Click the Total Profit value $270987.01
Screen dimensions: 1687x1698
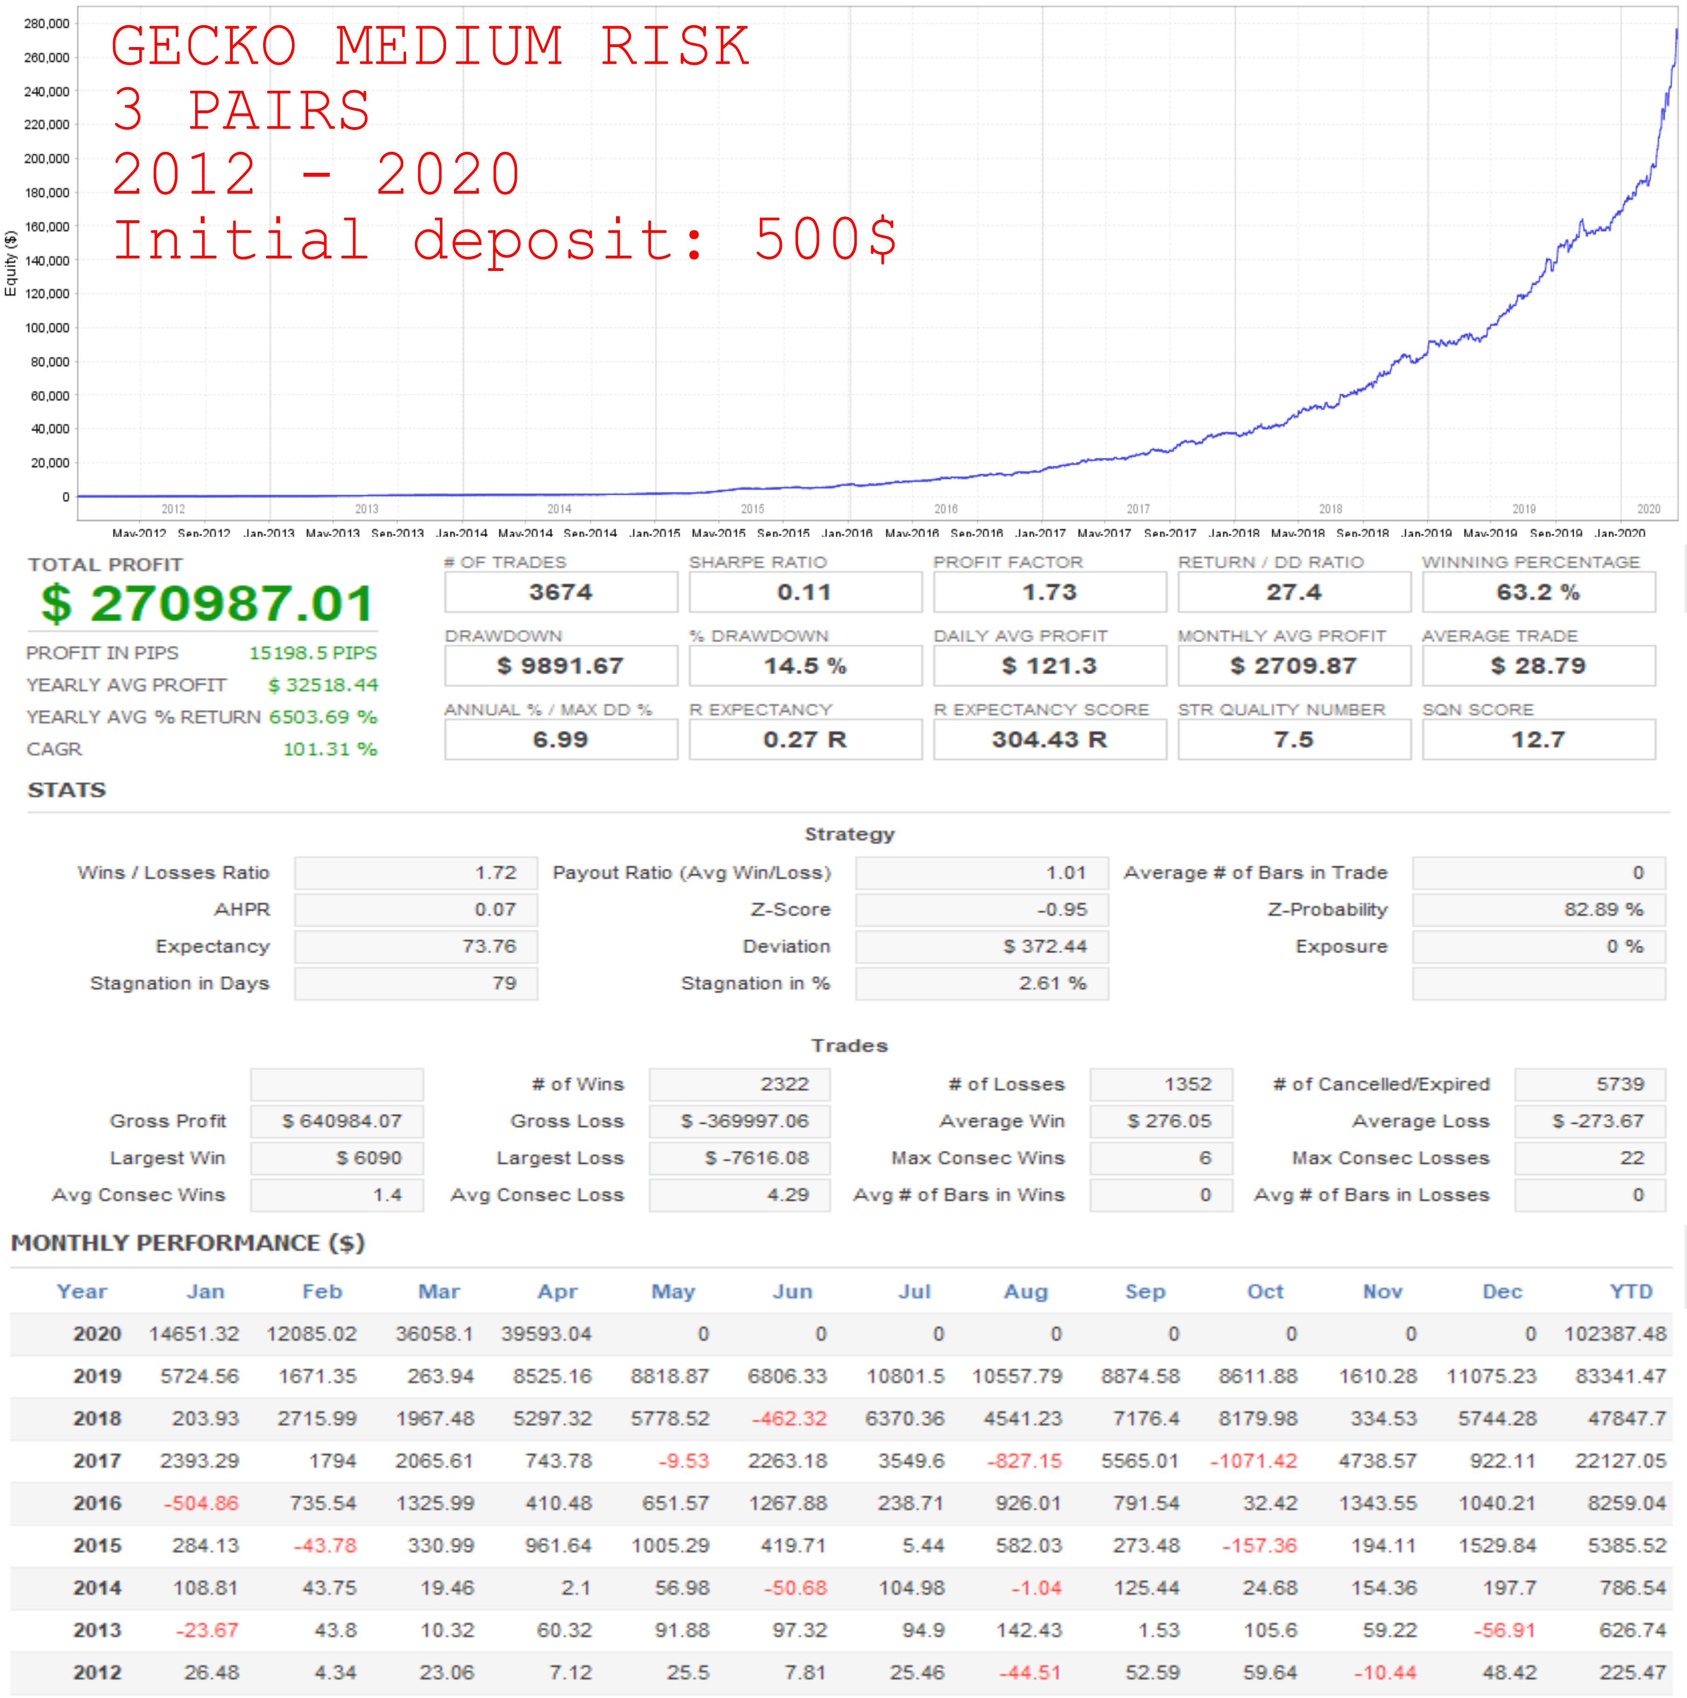(x=207, y=604)
